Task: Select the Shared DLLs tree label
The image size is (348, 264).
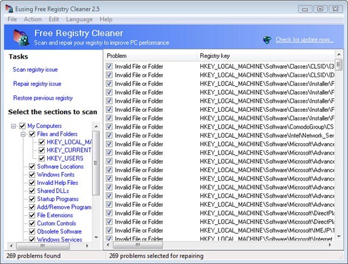Action: tap(53, 191)
